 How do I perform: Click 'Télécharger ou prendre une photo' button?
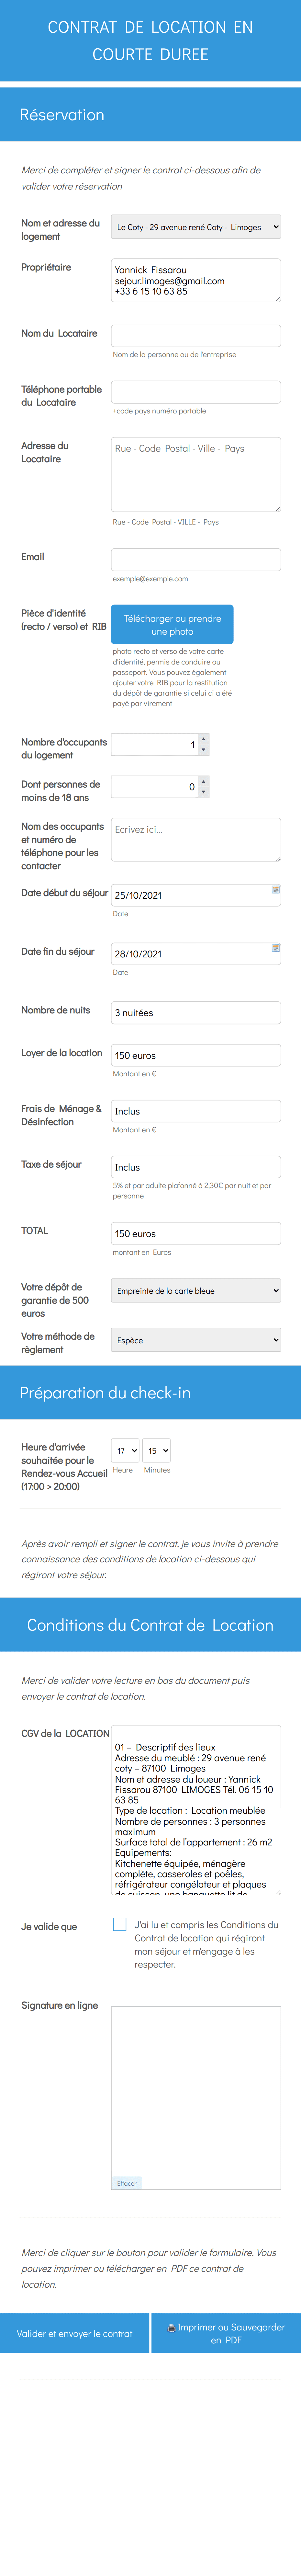[x=172, y=624]
